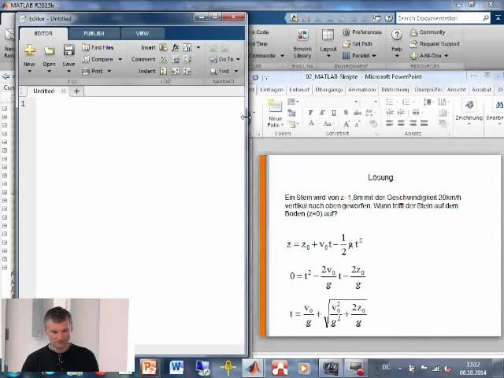Click the Go To button
This screenshot has width=504, height=378.
click(221, 60)
